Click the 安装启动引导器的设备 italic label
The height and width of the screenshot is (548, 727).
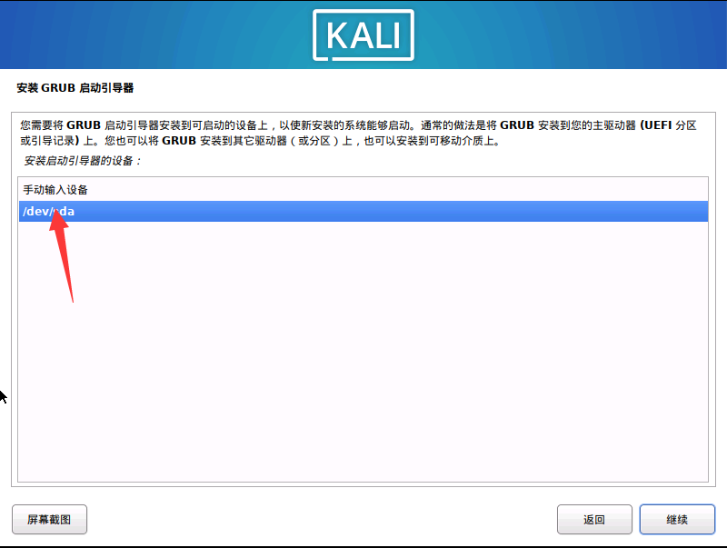tap(83, 161)
